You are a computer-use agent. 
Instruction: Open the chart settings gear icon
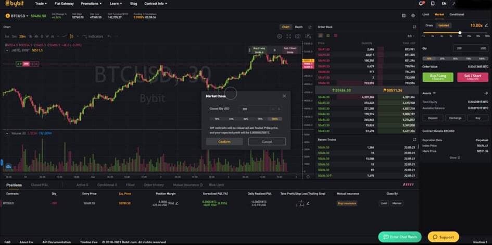[x=279, y=36]
